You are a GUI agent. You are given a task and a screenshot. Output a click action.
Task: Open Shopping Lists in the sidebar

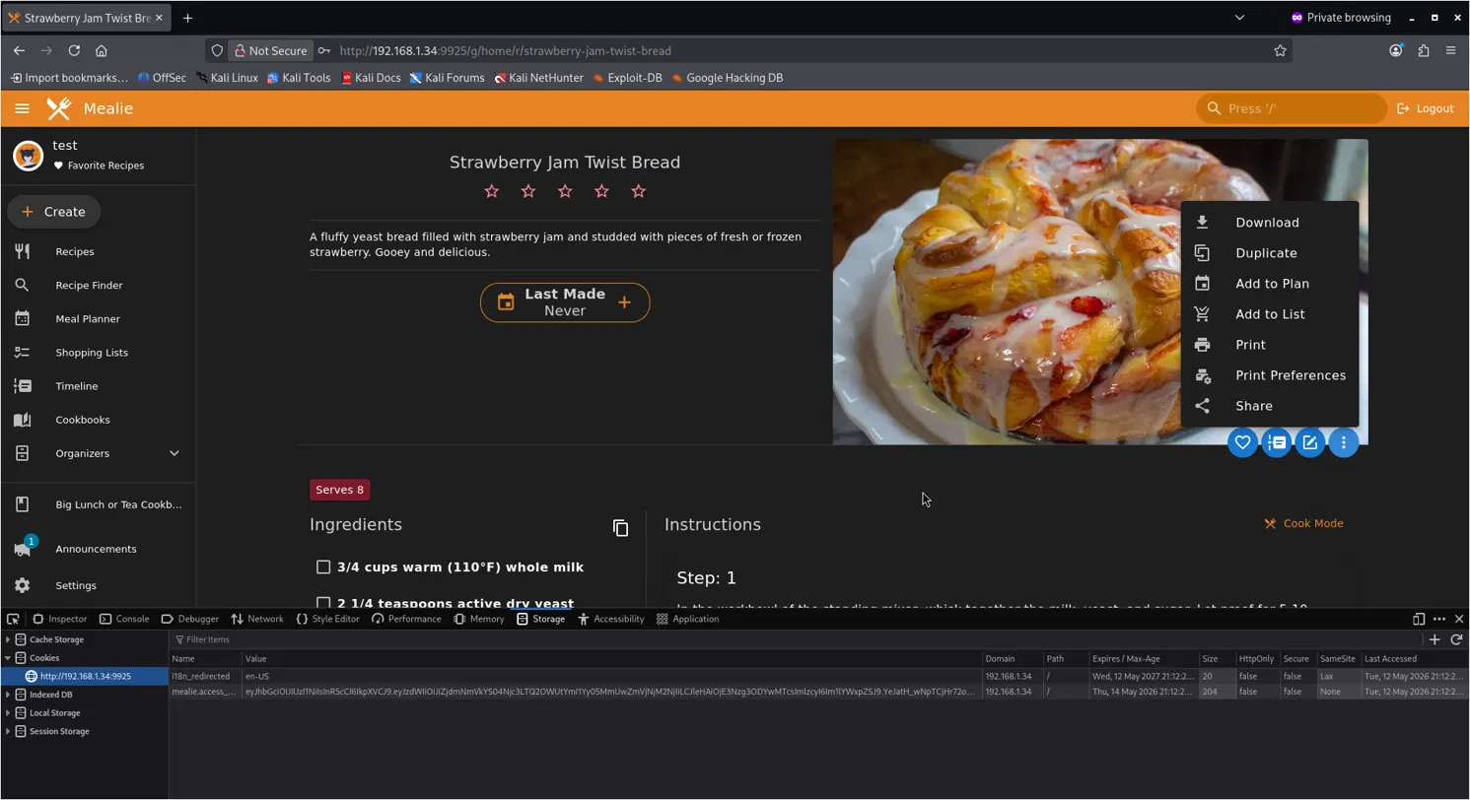[98, 352]
